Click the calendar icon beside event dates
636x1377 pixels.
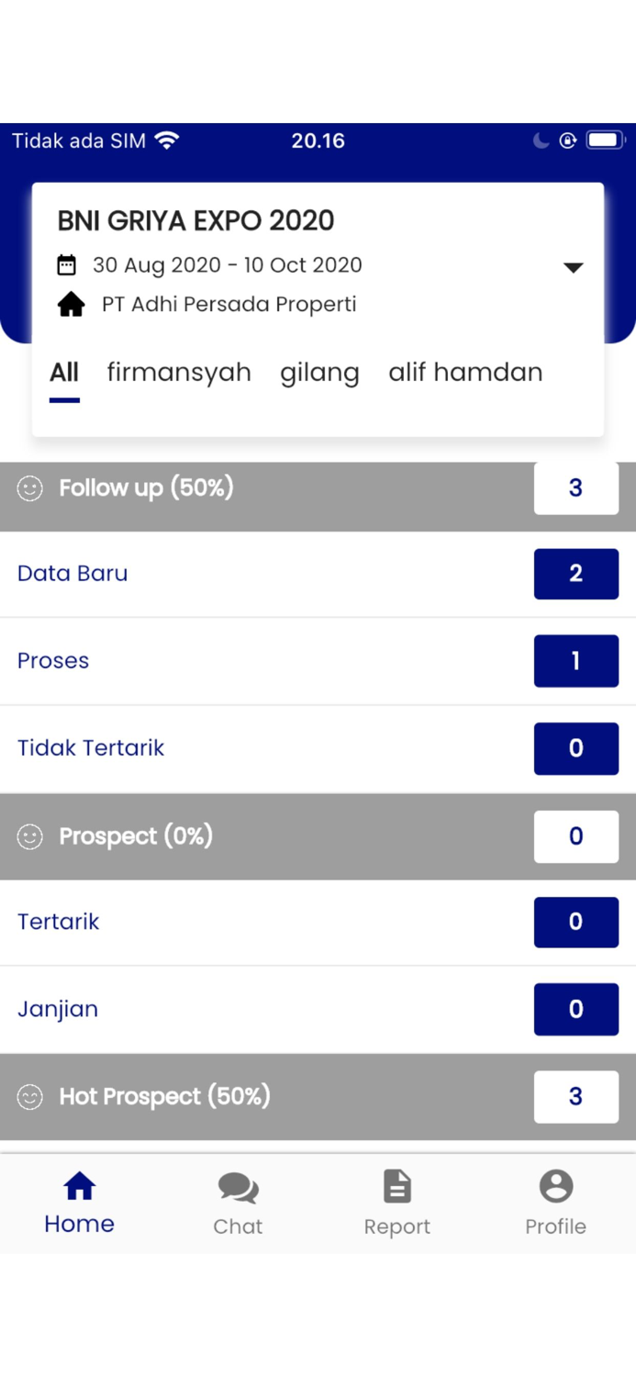(67, 264)
